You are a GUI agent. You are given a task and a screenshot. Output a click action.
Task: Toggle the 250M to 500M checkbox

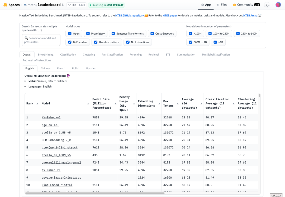tap(238, 33)
